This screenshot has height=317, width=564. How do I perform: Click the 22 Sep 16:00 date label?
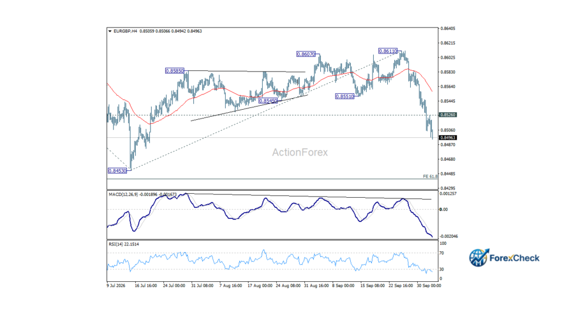point(401,286)
